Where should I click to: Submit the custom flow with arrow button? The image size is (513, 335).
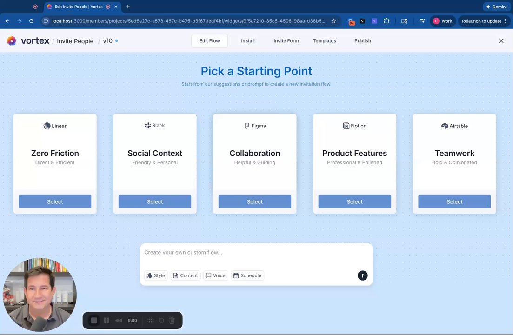(362, 275)
